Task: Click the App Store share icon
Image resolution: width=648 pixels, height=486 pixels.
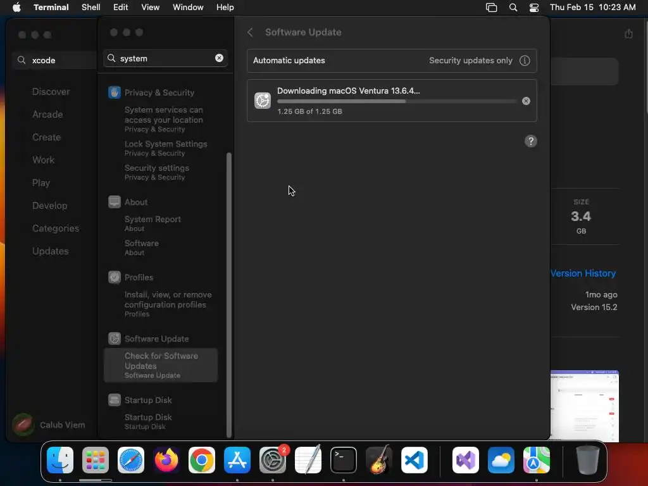Action: [628, 34]
